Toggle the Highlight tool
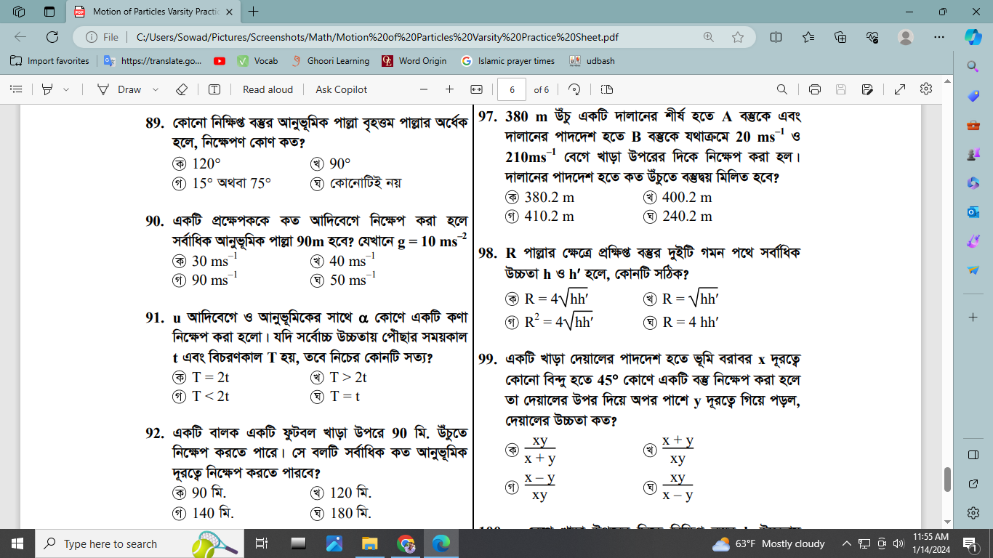The height and width of the screenshot is (558, 993). tap(47, 89)
